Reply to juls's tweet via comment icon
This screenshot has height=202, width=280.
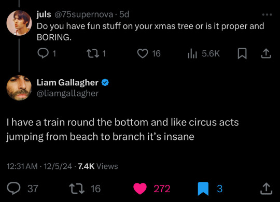tap(43, 53)
